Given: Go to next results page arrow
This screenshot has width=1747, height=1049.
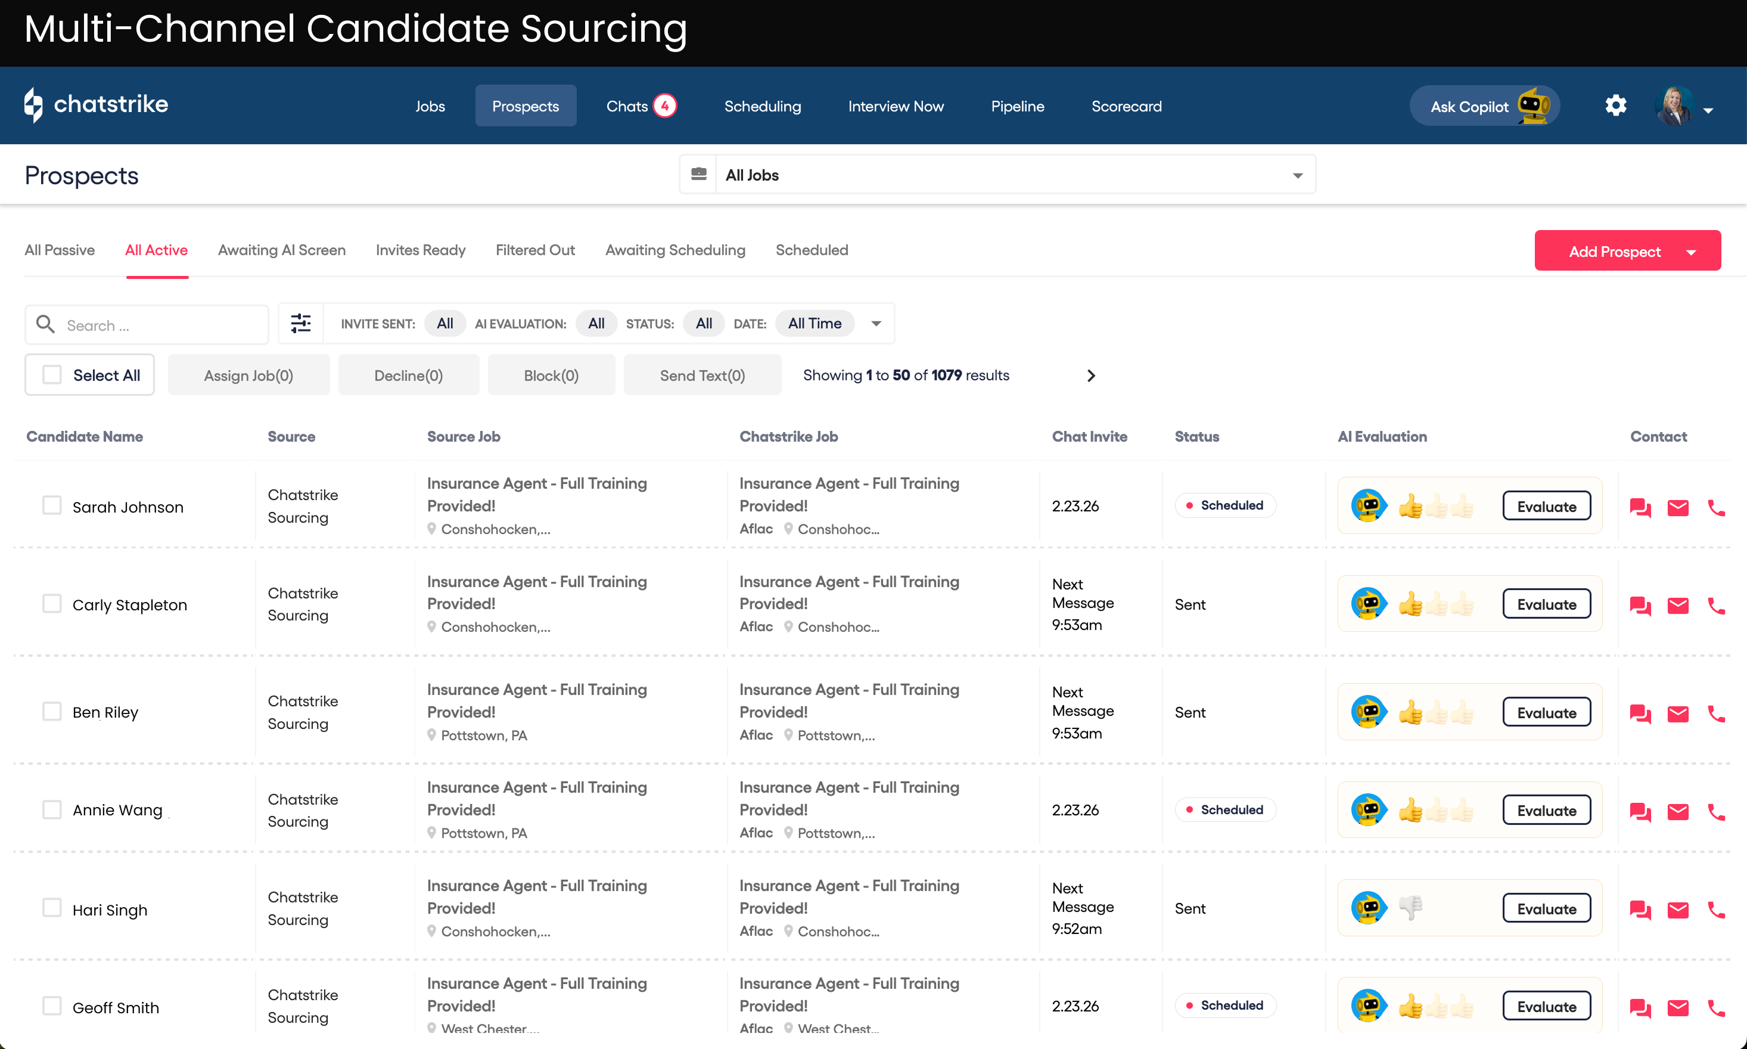Looking at the screenshot, I should (x=1091, y=376).
